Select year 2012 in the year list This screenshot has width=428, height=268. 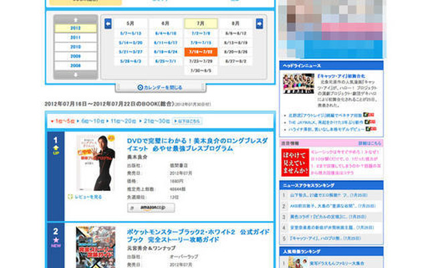pos(76,28)
